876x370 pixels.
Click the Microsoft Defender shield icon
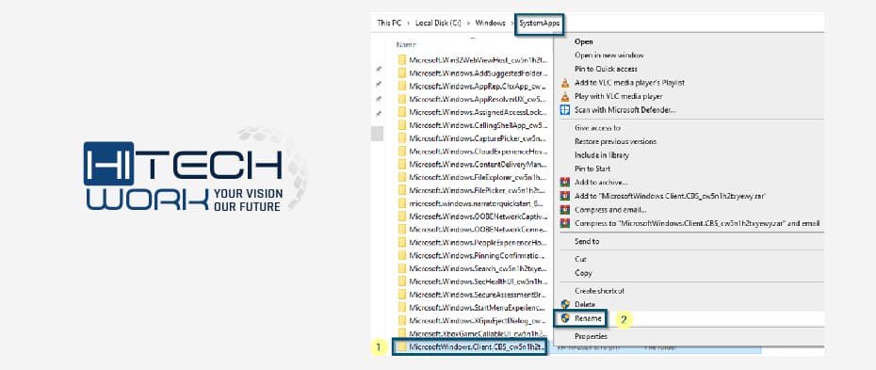565,110
